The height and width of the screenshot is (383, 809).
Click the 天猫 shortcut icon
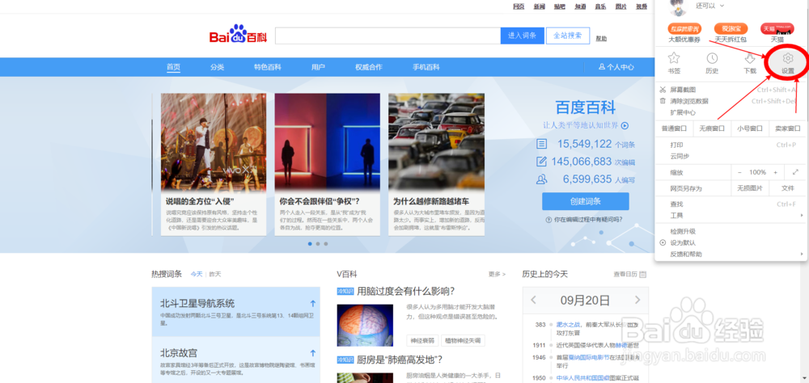pyautogui.click(x=777, y=29)
